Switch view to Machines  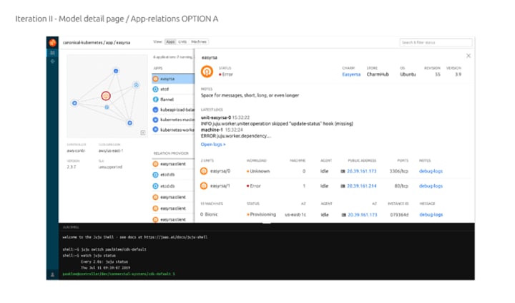(199, 42)
